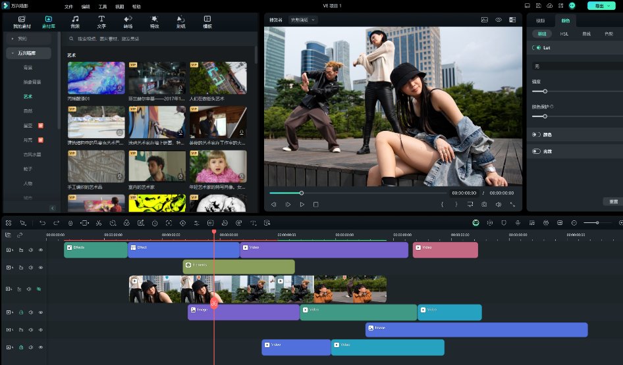Click the compare view icon in the player header
The height and width of the screenshot is (365, 623).
(x=512, y=20)
